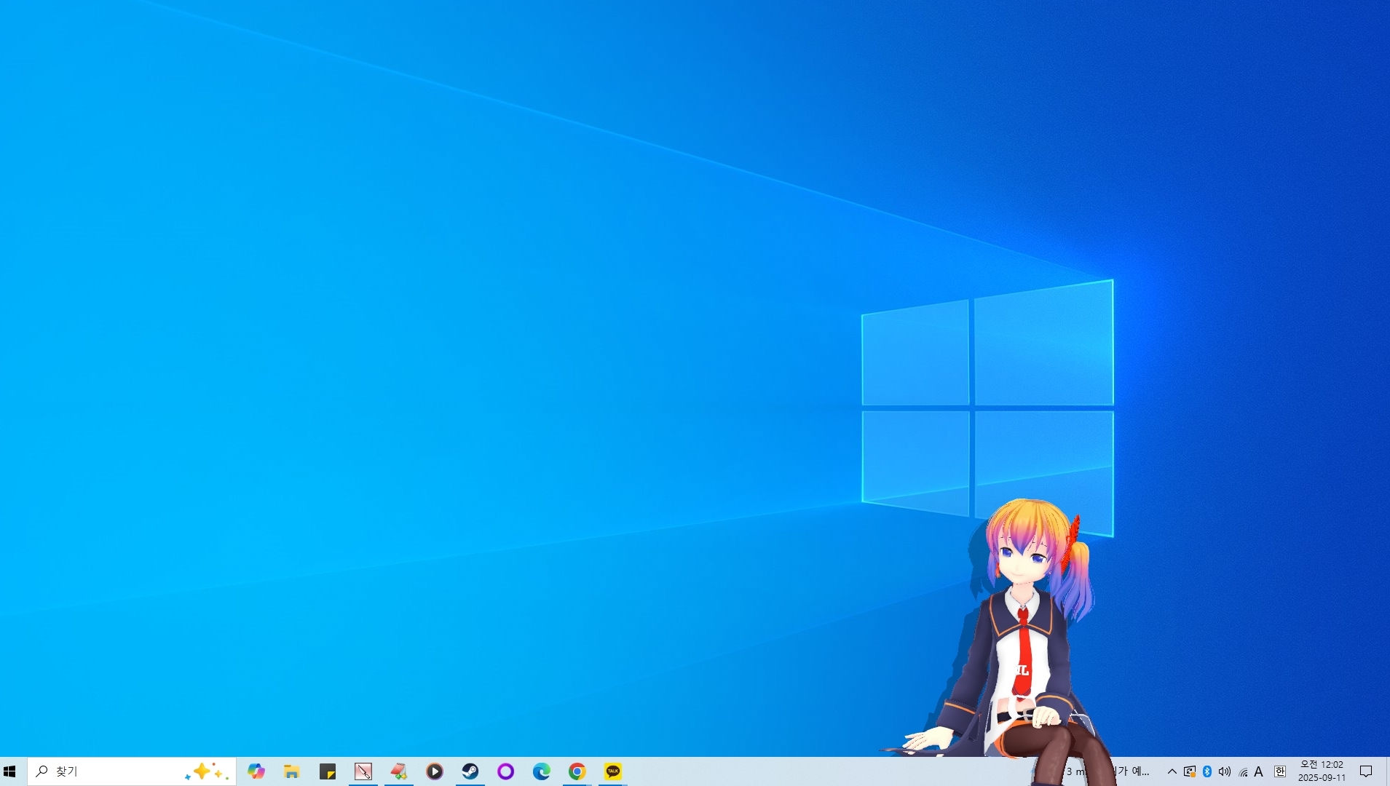Viewport: 1390px width, 786px height.
Task: Open the Bluetooth tray icon
Action: 1207,771
